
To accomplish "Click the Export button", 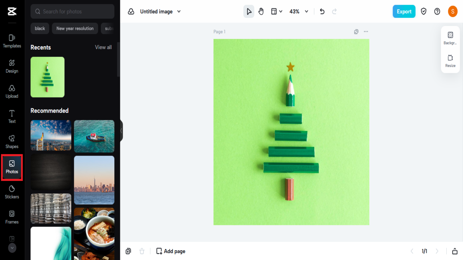I will [404, 11].
